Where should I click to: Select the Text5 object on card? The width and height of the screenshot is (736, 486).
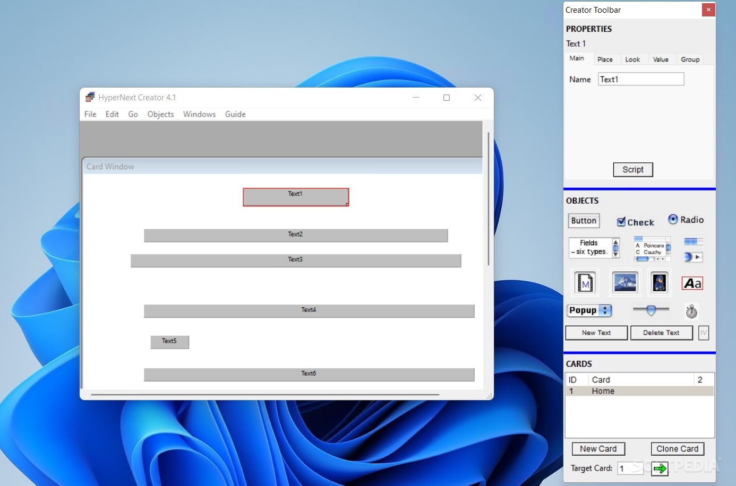click(169, 342)
